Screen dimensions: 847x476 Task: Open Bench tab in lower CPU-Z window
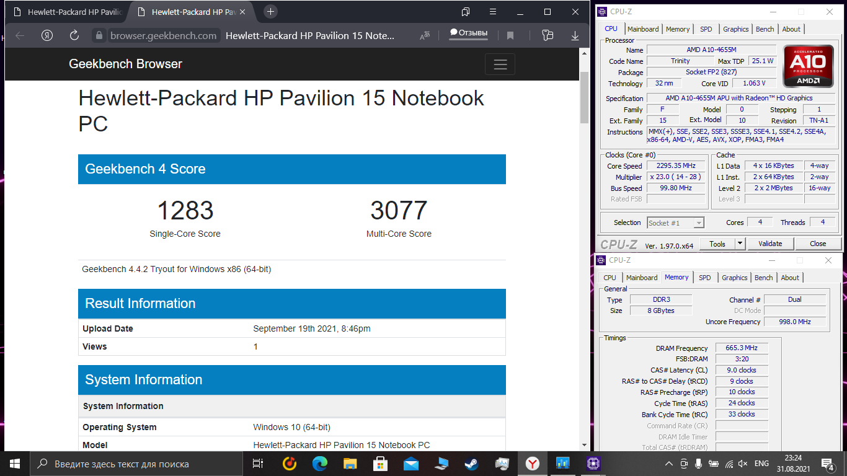764,278
